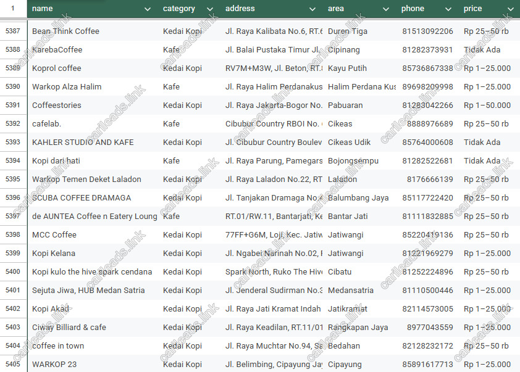Screen dimensions: 520x372
Task: Click the area cell 'Cipinang'
Action: click(361, 50)
